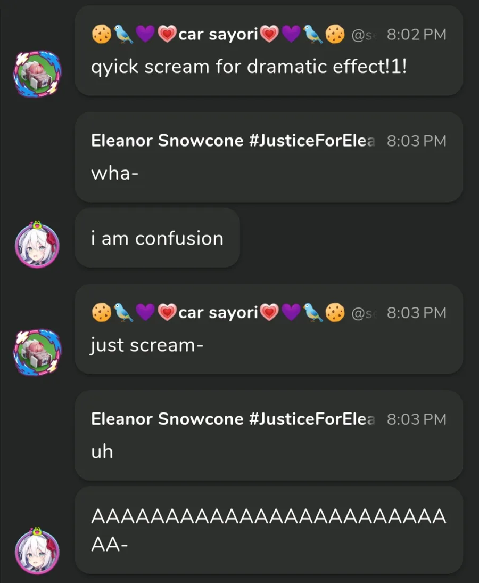Select the 'AAAAAAAA' scream message bubble
Image resolution: width=479 pixels, height=583 pixels.
point(268,530)
